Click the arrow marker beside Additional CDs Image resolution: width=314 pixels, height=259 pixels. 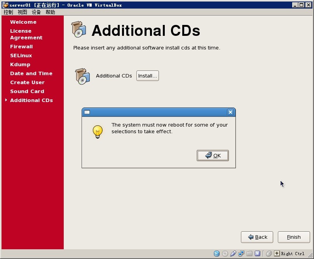click(x=6, y=100)
